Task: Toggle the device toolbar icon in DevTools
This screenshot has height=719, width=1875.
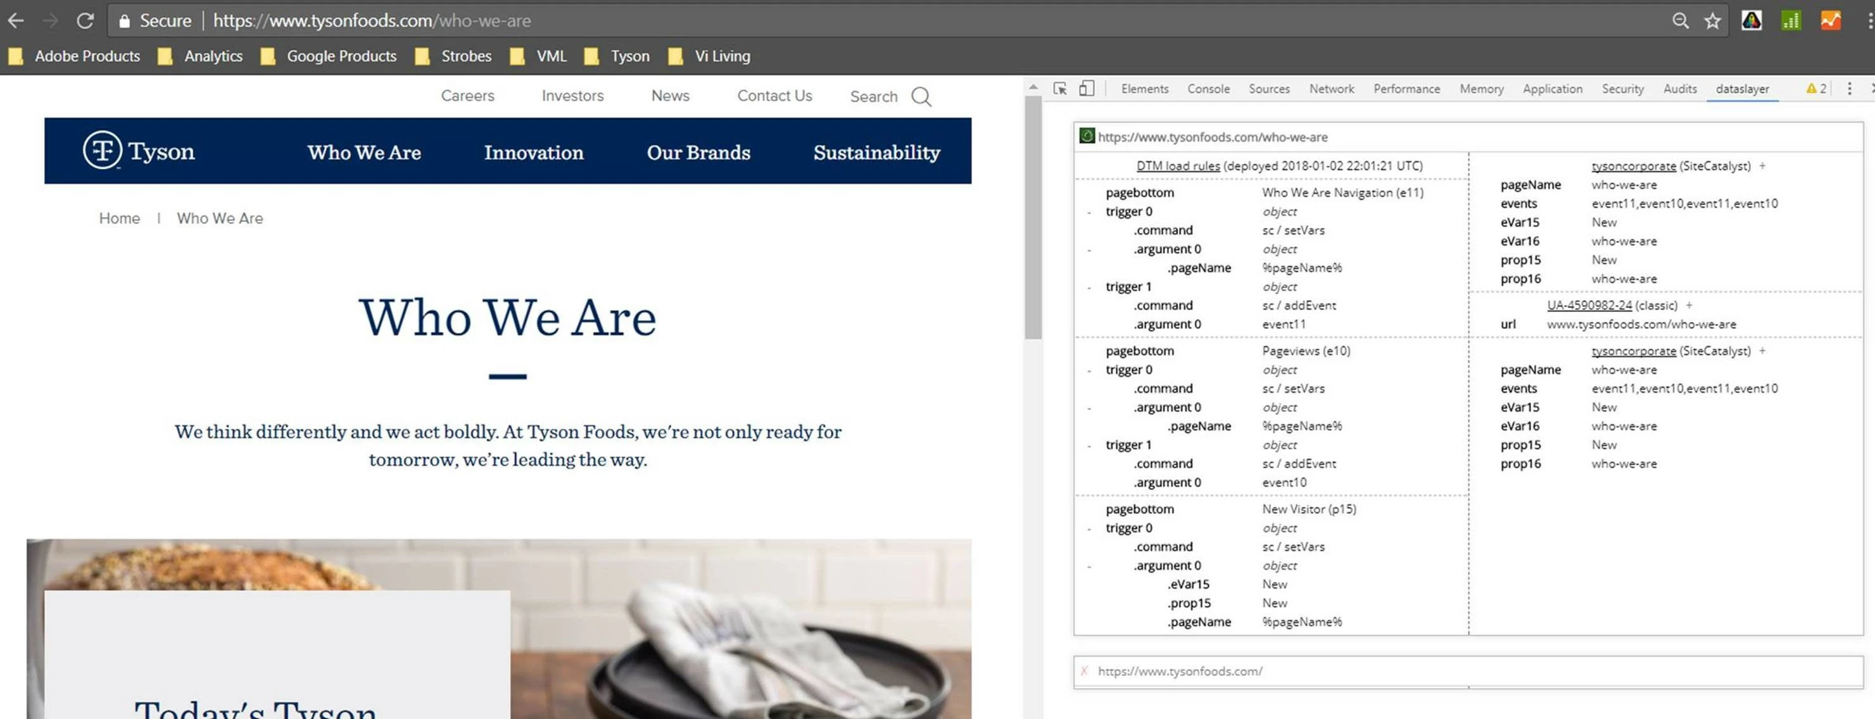Action: pos(1086,89)
